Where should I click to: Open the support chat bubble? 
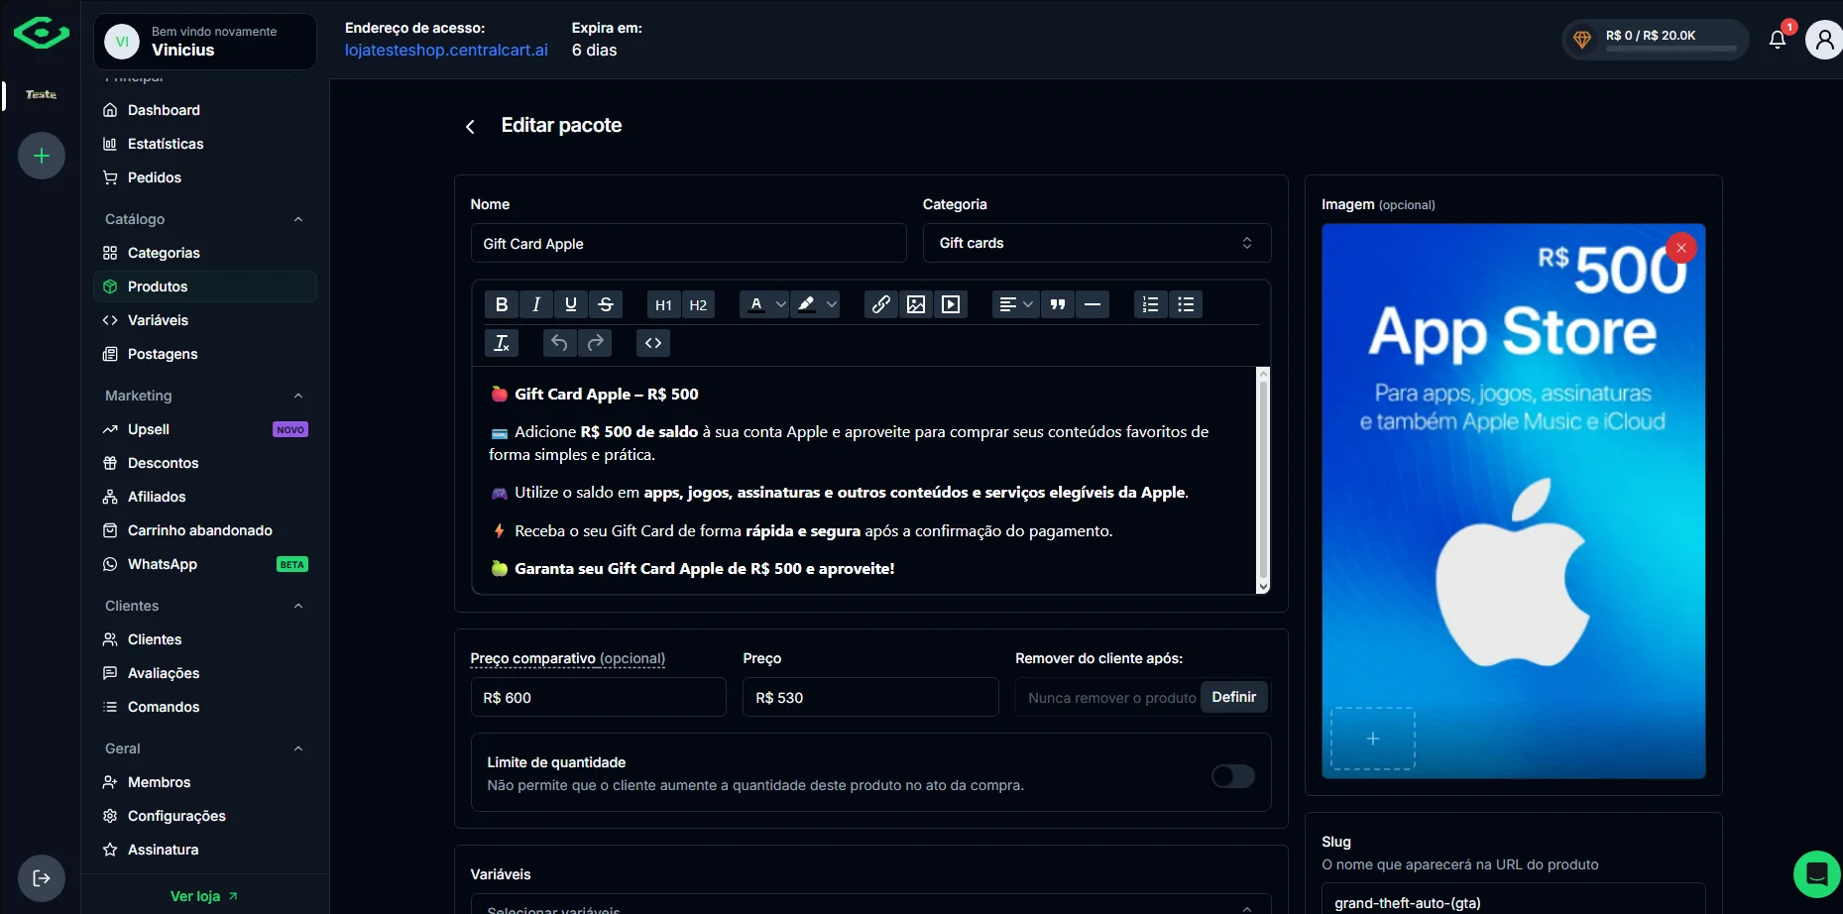point(1816,874)
